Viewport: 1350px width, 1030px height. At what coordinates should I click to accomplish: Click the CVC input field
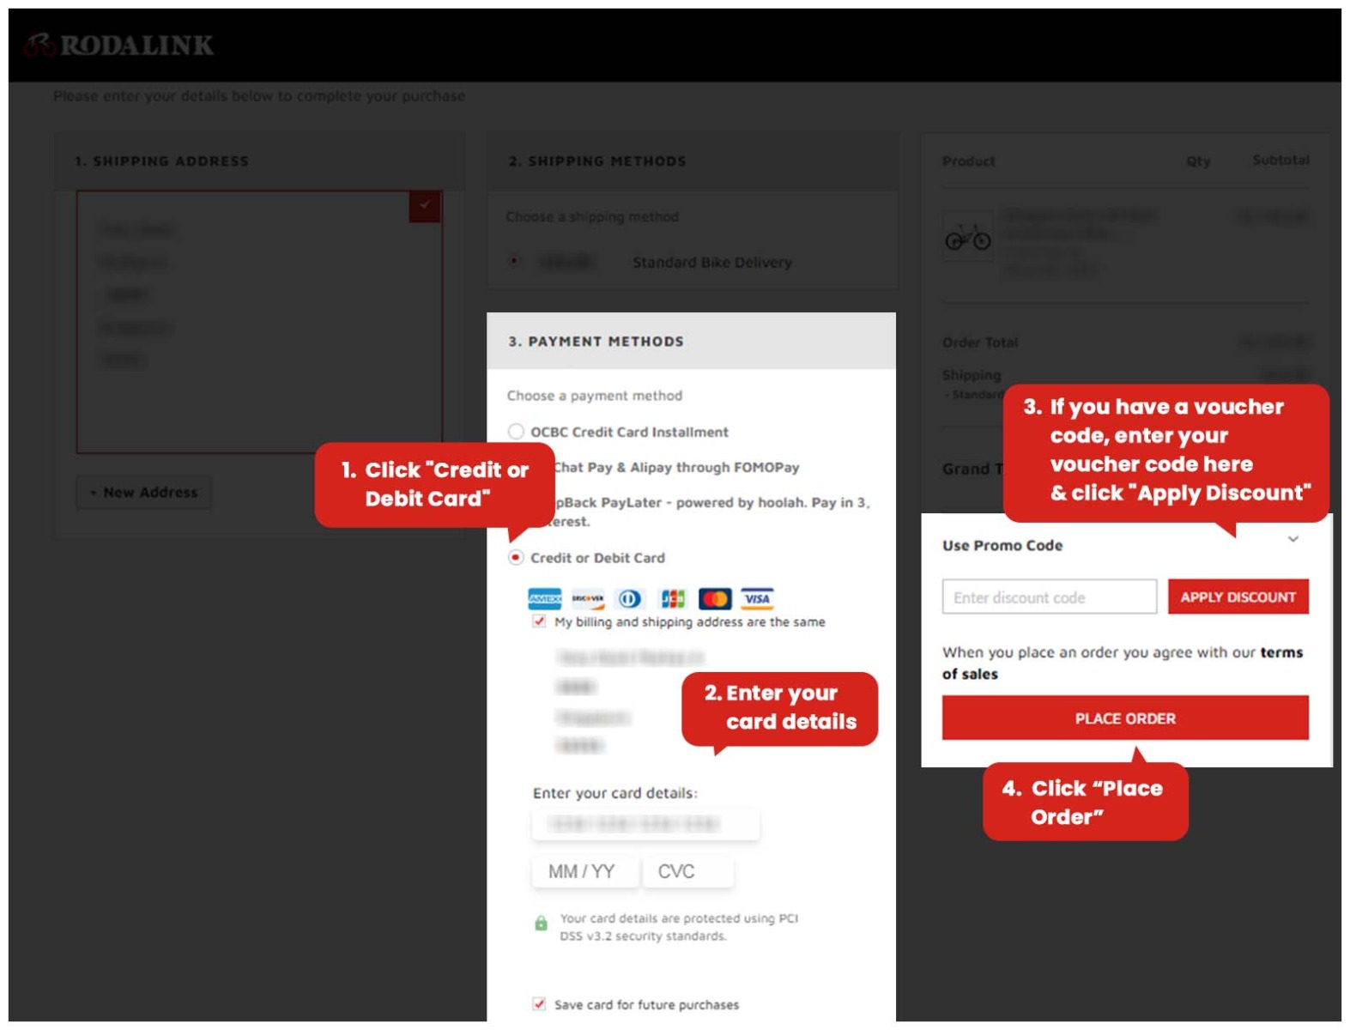(688, 871)
